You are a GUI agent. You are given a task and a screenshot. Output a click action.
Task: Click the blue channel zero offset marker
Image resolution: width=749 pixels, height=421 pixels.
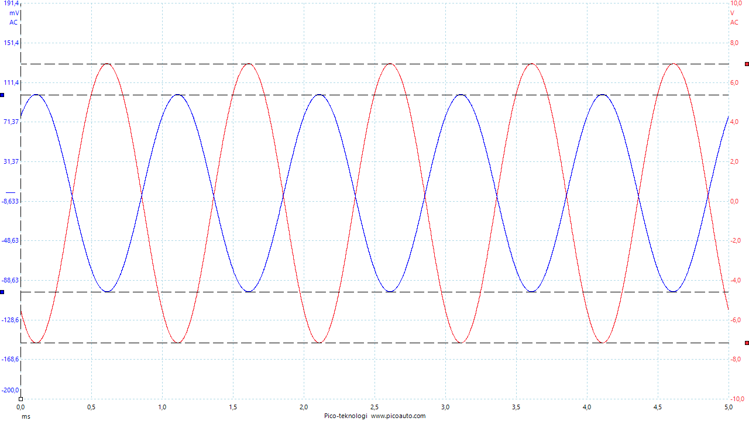point(10,192)
